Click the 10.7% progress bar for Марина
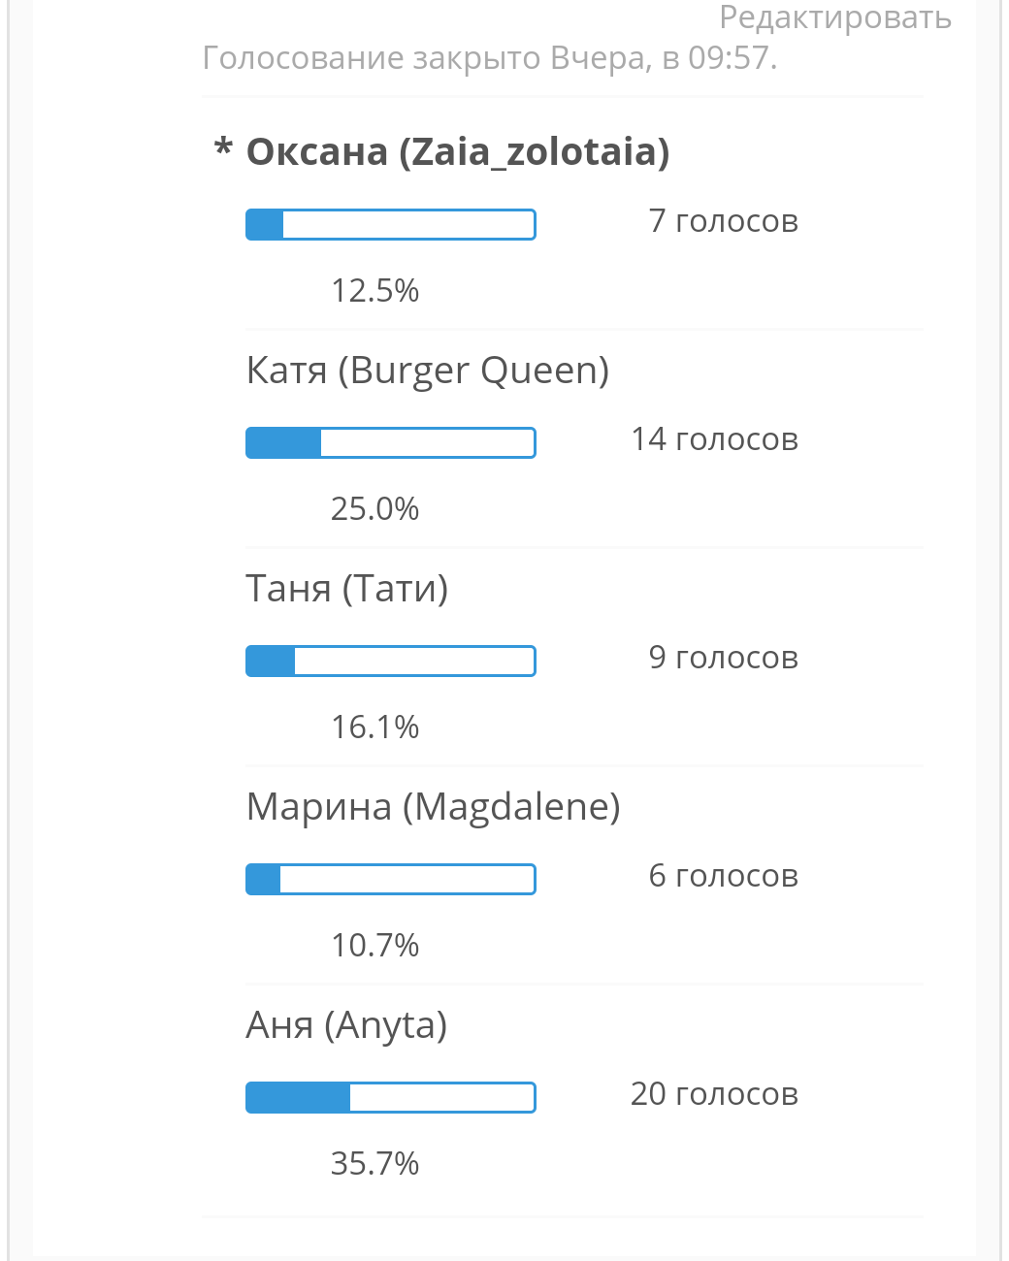 pyautogui.click(x=391, y=879)
